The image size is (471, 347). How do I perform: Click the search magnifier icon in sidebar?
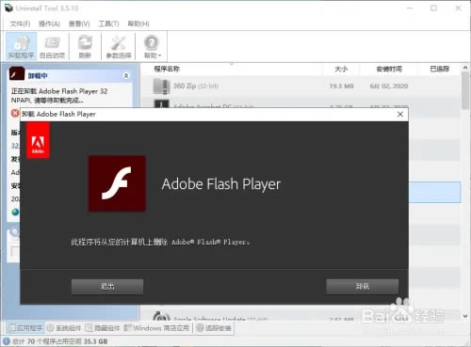[x=14, y=232]
